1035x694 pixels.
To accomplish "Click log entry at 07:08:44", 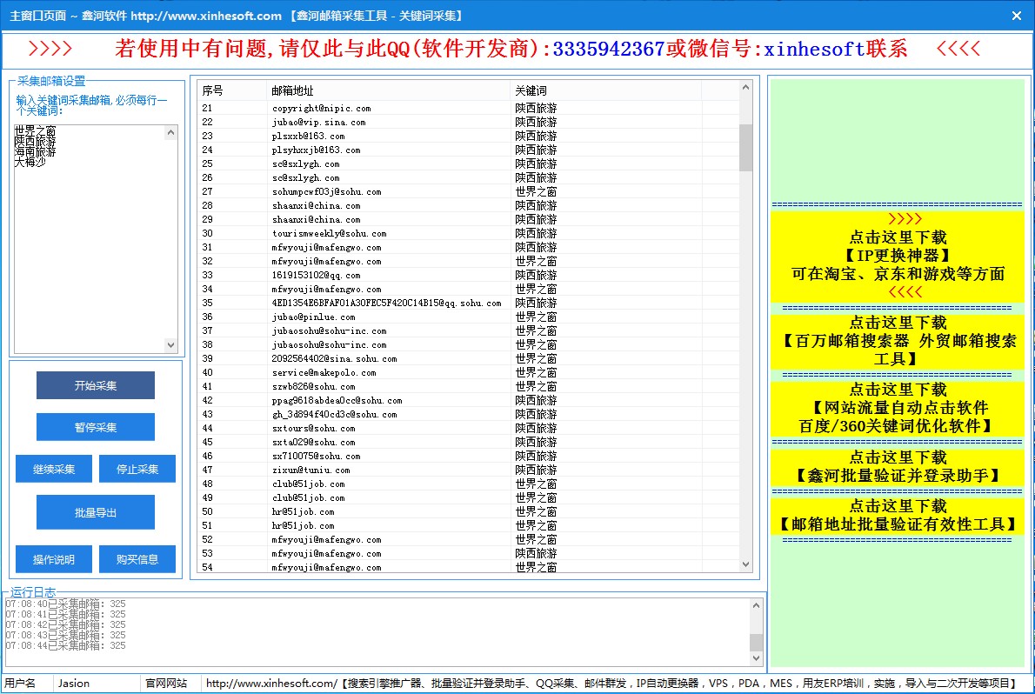I will click(x=65, y=646).
